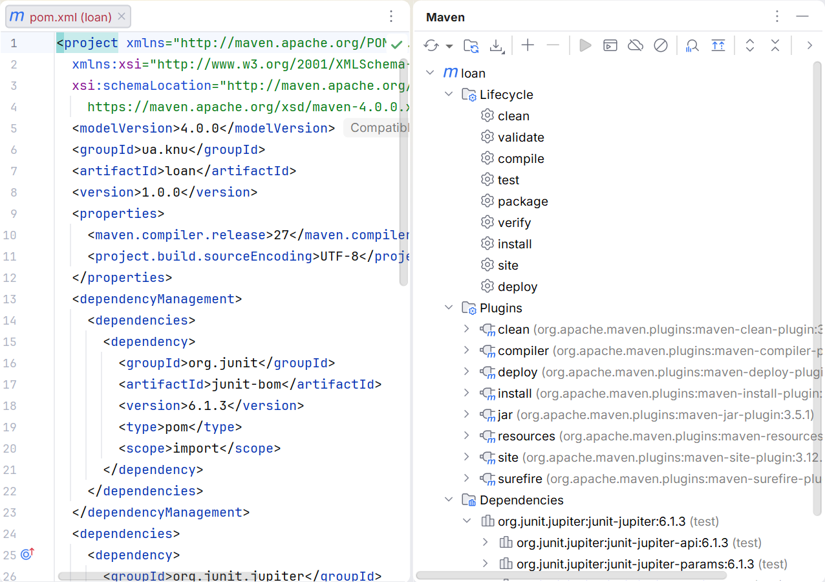Toggle Skip Tests mode icon

(661, 45)
